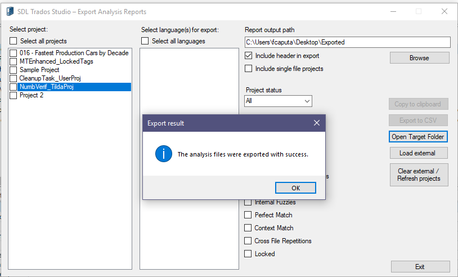Image resolution: width=458 pixels, height=277 pixels.
Task: Enable Cross File Repetitions
Action: [248, 241]
